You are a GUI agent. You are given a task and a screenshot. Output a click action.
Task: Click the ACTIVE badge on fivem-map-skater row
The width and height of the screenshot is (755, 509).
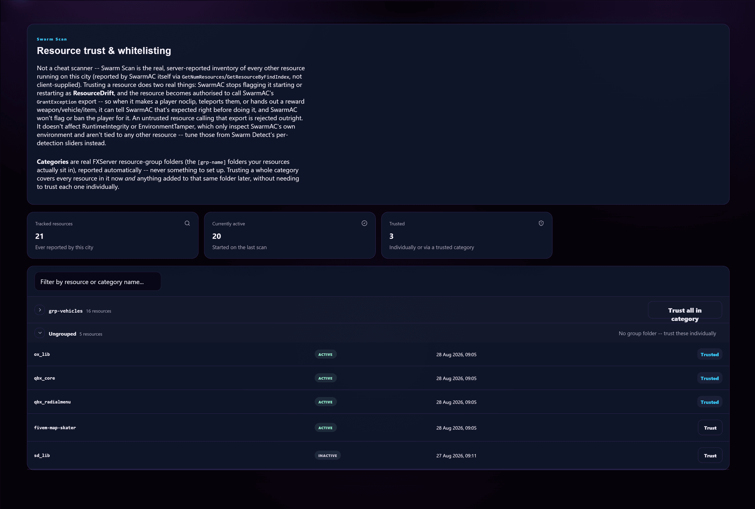[x=325, y=428]
